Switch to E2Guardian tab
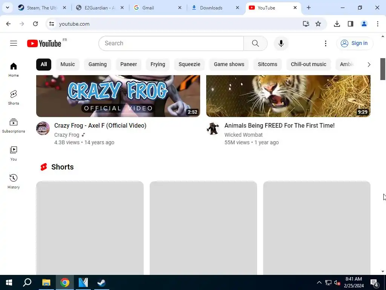Viewport: 386px width, 290px height. pyautogui.click(x=100, y=8)
